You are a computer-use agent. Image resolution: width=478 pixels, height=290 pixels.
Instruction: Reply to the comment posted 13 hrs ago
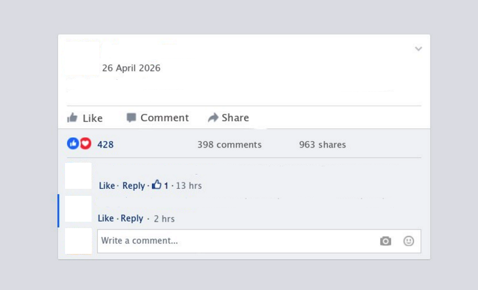click(133, 186)
